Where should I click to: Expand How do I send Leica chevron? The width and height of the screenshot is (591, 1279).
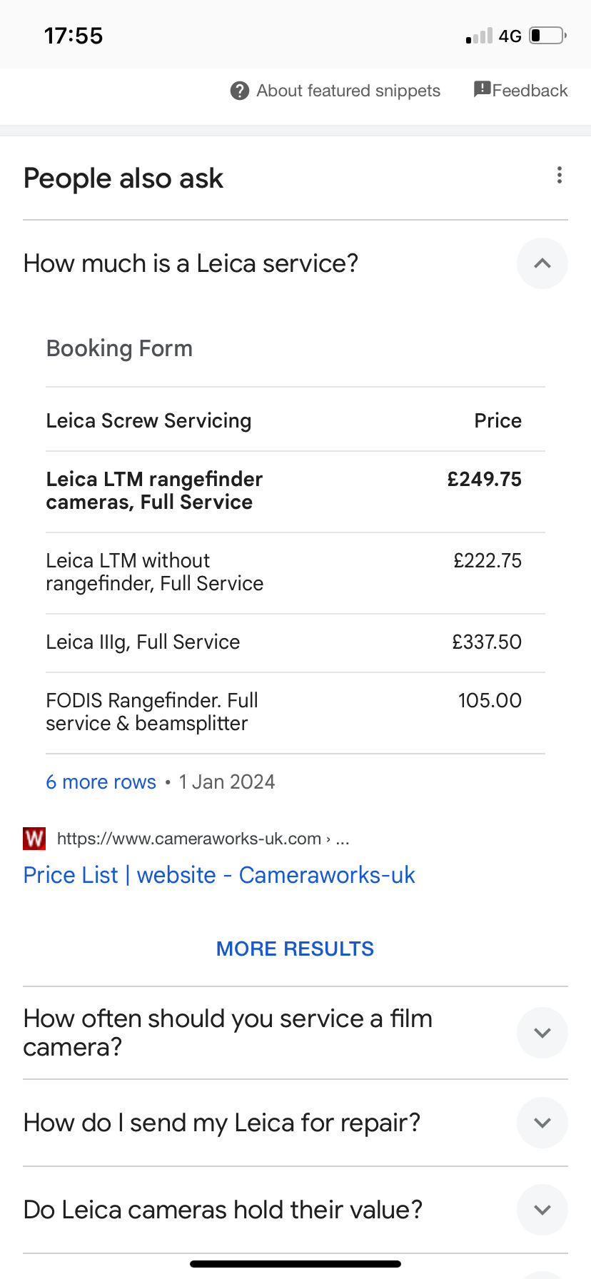pos(542,1123)
